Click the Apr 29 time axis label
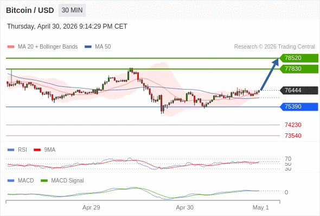This screenshot has height=216, width=320. click(x=91, y=208)
